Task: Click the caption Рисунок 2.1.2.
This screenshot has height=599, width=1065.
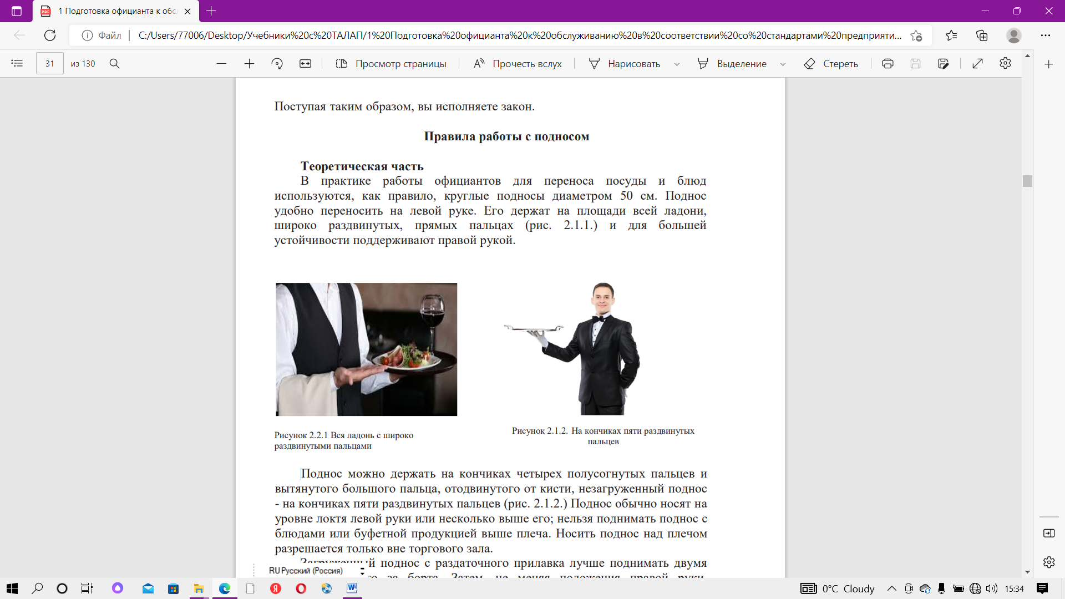Action: pos(603,436)
